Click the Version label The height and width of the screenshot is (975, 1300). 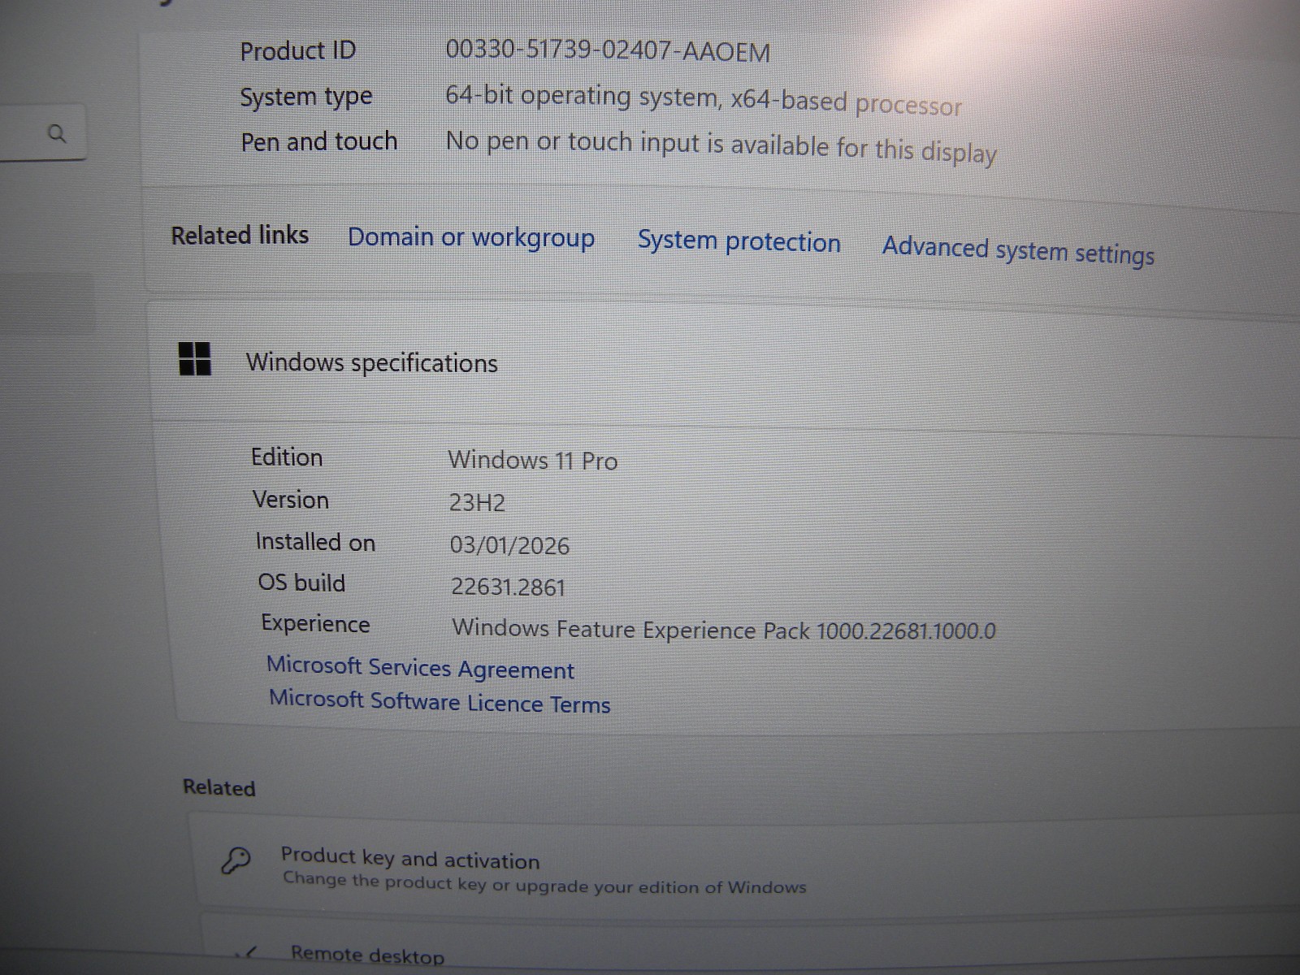(291, 500)
